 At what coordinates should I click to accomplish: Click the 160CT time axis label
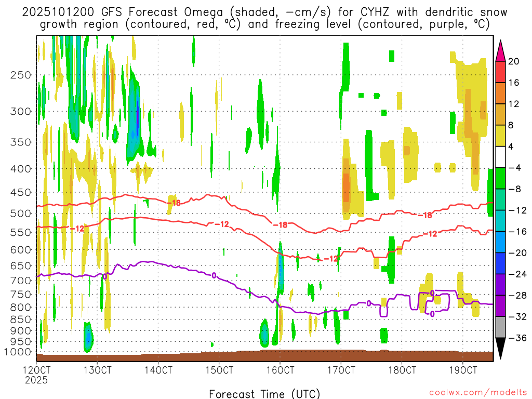(x=280, y=370)
